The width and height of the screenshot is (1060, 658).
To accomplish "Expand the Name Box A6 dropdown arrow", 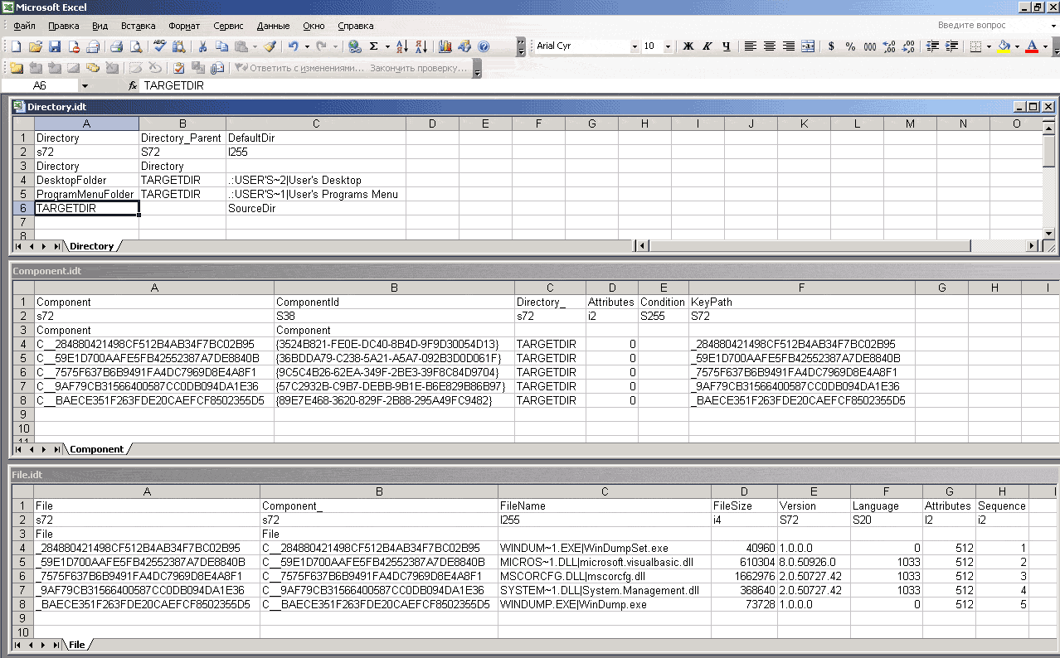I will (85, 85).
